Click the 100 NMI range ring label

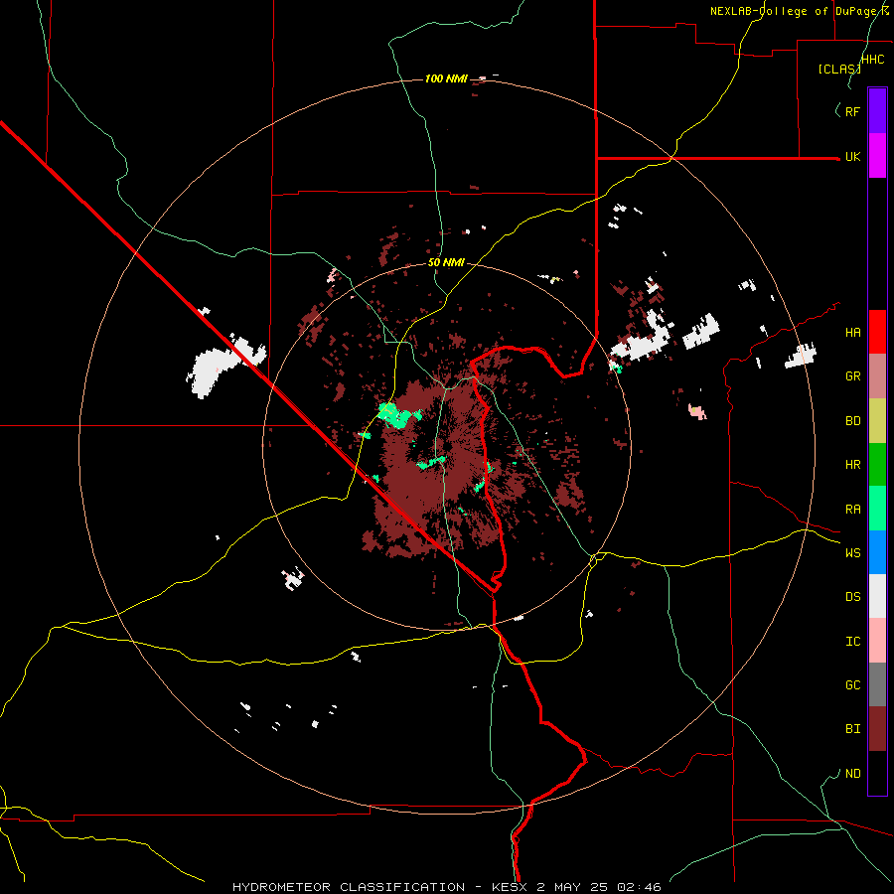(446, 78)
